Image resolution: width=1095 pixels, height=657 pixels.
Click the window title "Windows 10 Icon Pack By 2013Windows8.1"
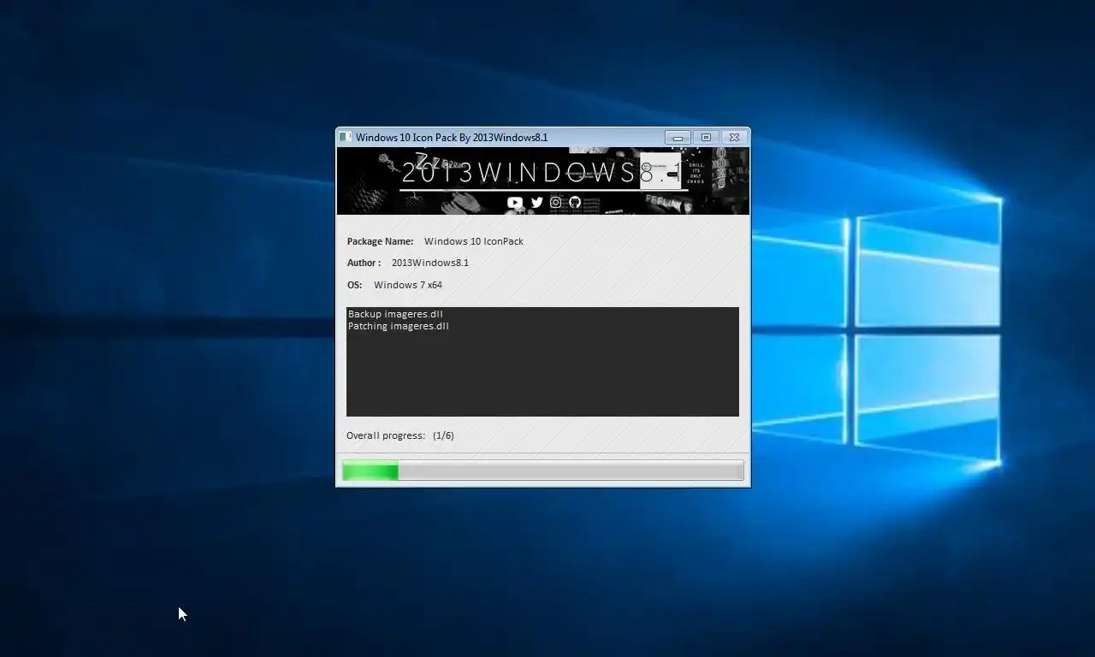pos(452,137)
